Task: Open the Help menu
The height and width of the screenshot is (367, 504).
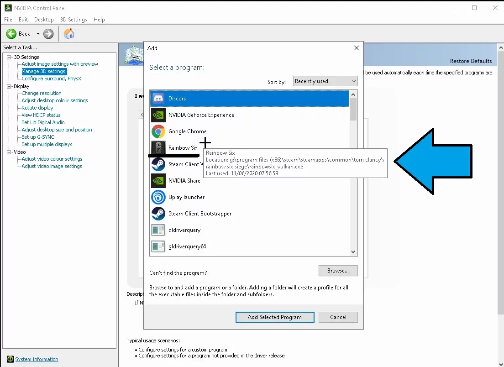Action: (99, 20)
